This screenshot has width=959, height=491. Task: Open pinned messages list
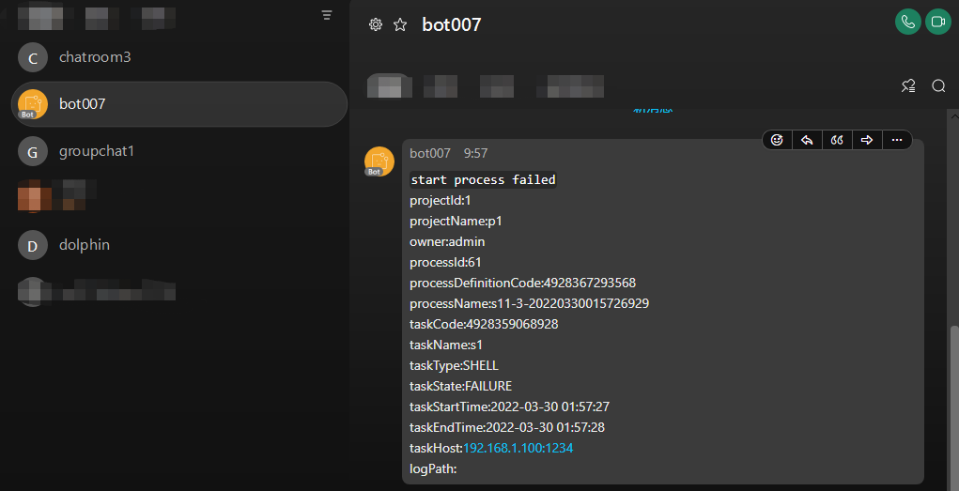tap(908, 86)
